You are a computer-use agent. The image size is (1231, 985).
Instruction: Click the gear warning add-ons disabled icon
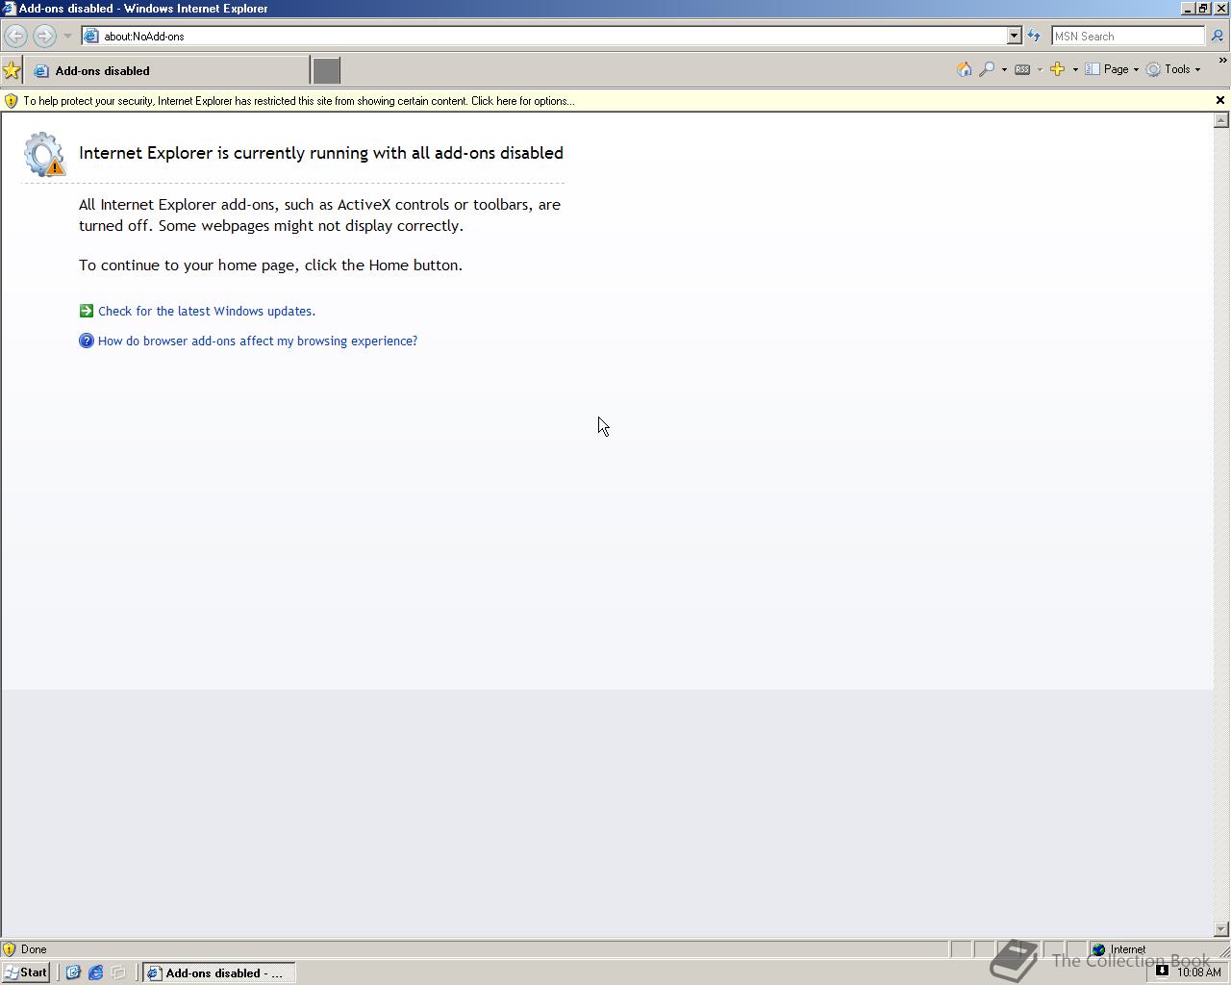44,154
